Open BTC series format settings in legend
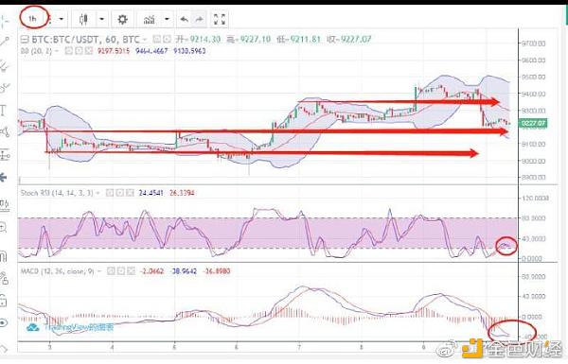The image size is (568, 364). (167, 39)
